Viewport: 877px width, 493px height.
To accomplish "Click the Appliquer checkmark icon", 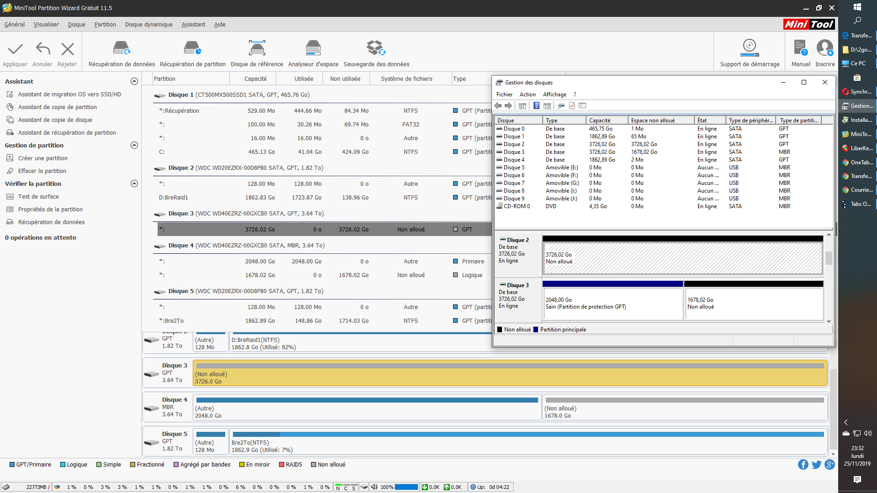I will click(15, 49).
